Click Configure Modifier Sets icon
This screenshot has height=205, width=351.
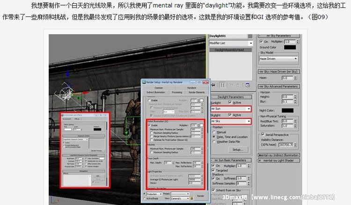click(x=248, y=85)
